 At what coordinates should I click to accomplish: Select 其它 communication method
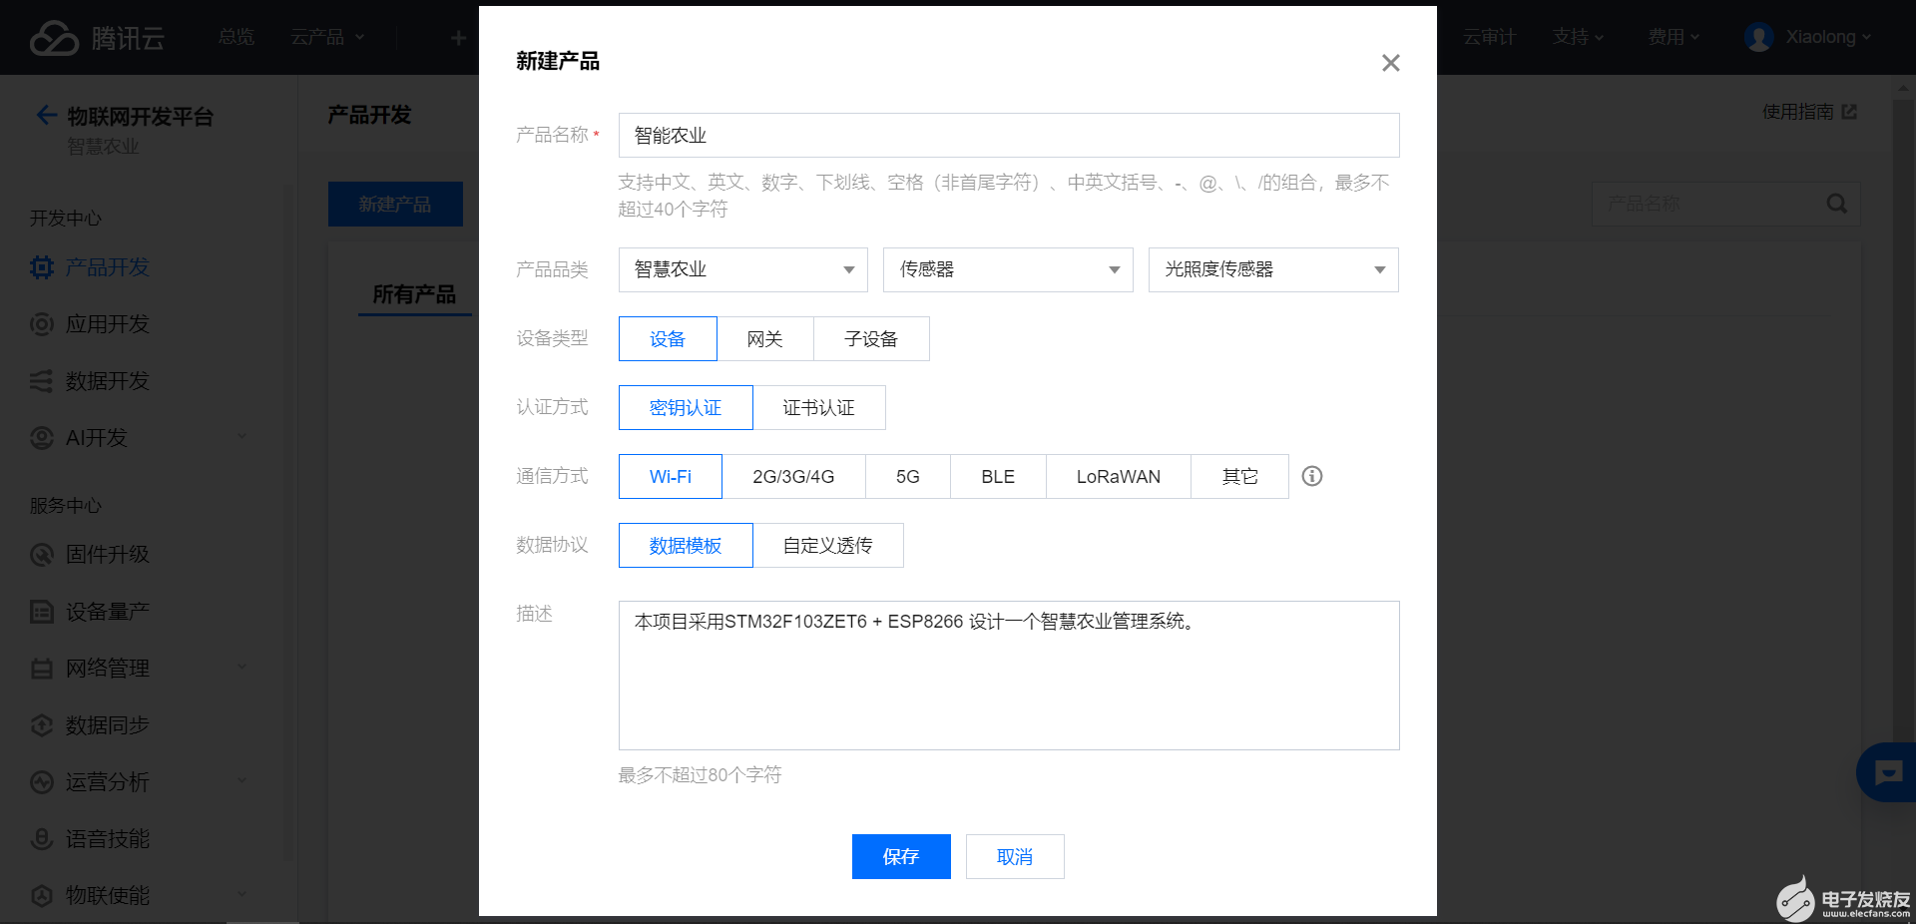[x=1240, y=477]
